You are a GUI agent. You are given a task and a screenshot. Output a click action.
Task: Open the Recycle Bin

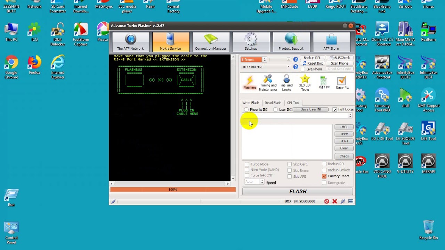click(x=428, y=230)
